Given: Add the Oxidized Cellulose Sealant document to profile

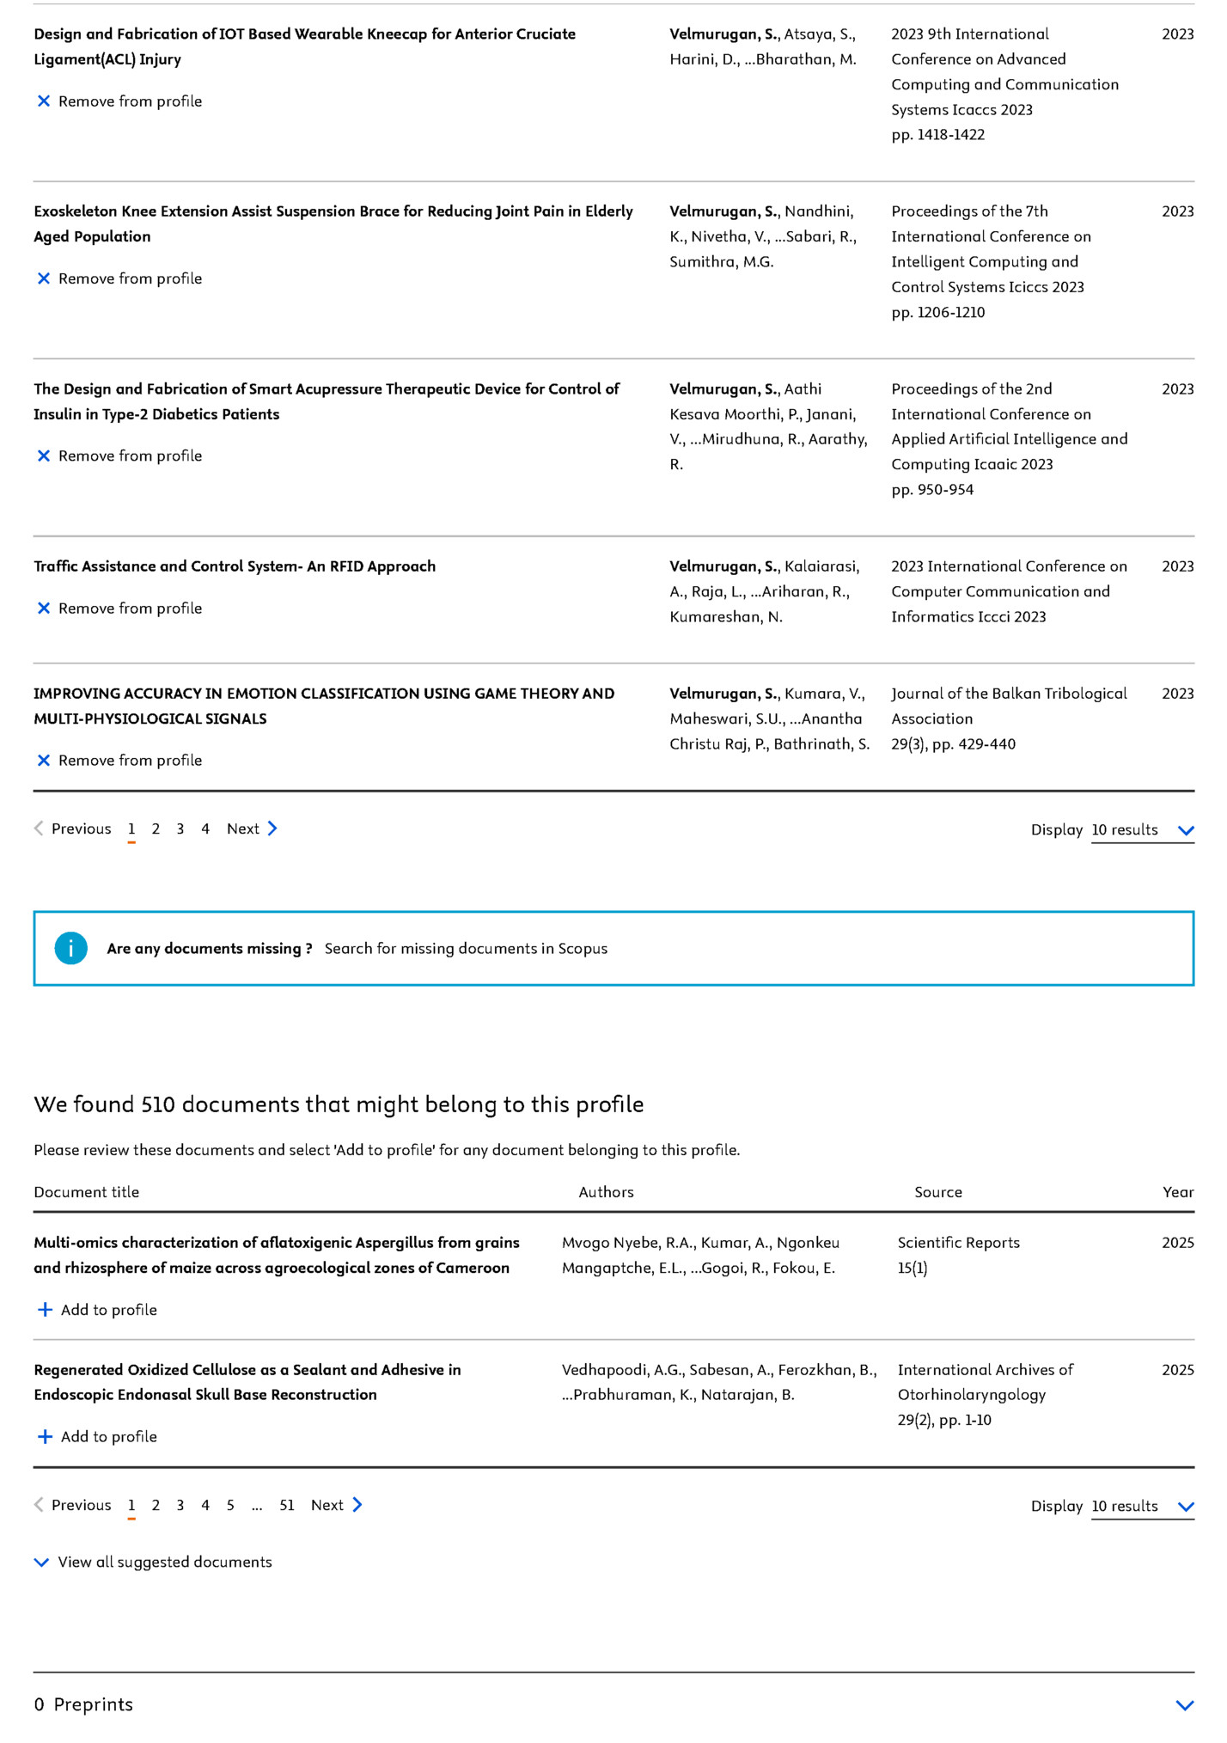Looking at the screenshot, I should 95,1436.
